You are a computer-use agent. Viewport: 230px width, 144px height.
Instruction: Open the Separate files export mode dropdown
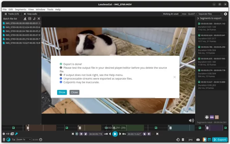pyautogui.click(x=210, y=14)
